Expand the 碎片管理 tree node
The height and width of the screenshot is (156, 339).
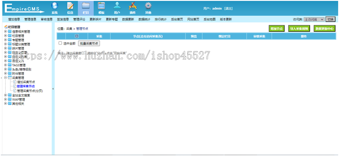[x=6, y=48]
